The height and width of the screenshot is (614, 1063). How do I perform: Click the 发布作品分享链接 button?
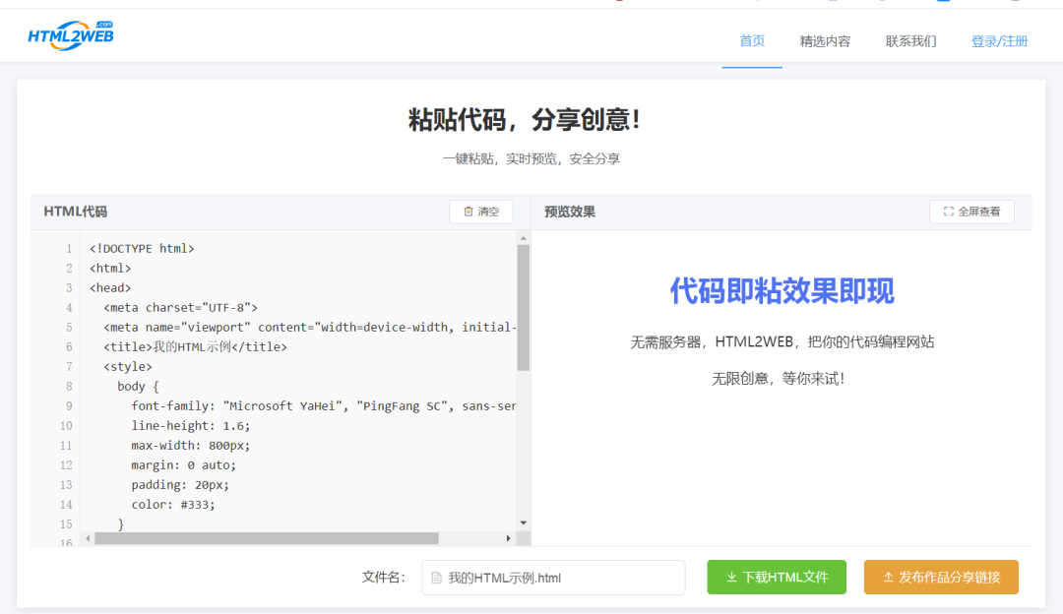(941, 577)
